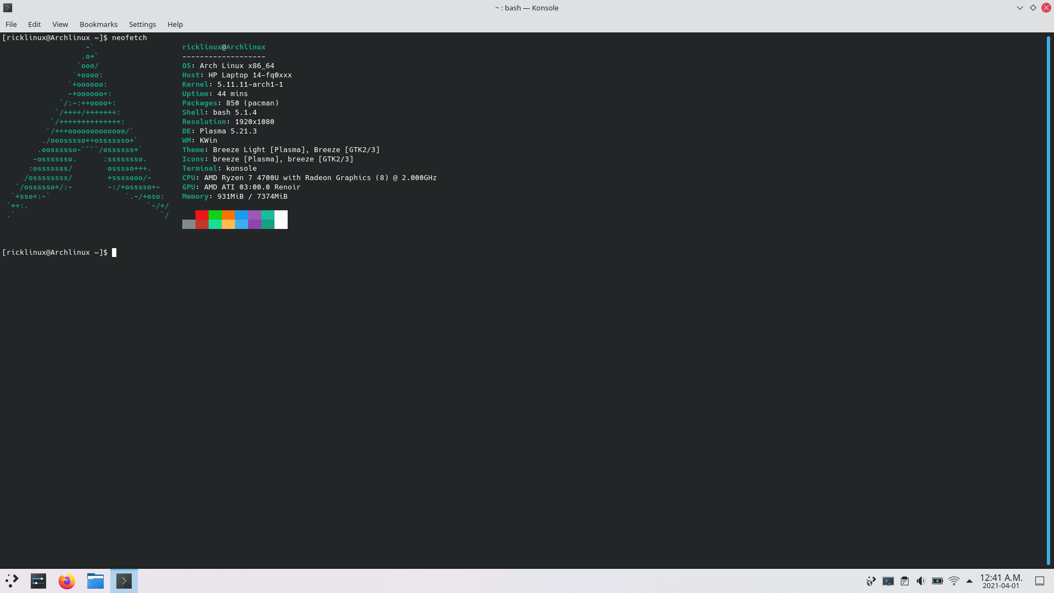Click the 'ricklinux@Archlinux' neofetch header
The image size is (1054, 593).
click(224, 47)
